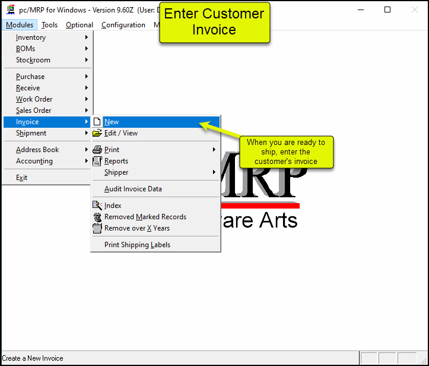Expand the Sales Order submenu arrow

[87, 111]
